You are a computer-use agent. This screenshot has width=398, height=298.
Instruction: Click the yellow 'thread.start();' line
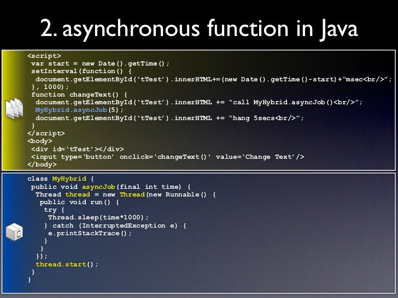click(x=67, y=264)
